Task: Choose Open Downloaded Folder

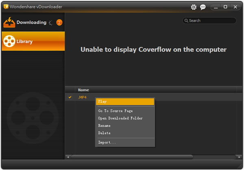Action: pyautogui.click(x=125, y=118)
